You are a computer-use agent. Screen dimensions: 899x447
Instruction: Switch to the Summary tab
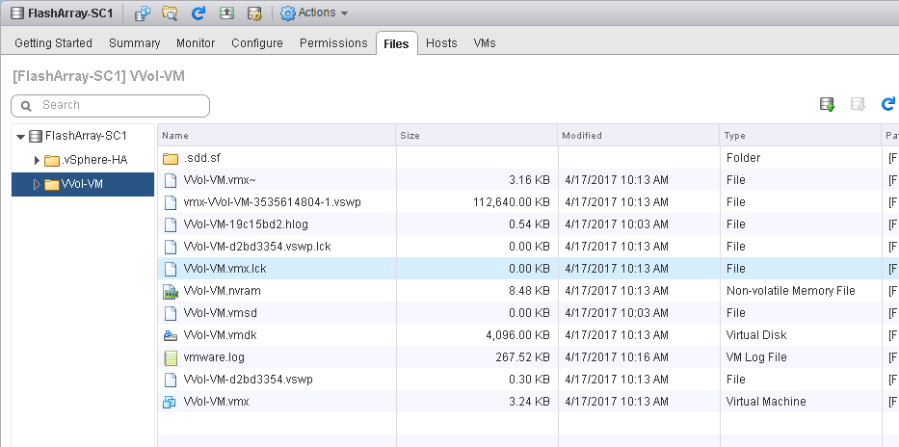134,43
